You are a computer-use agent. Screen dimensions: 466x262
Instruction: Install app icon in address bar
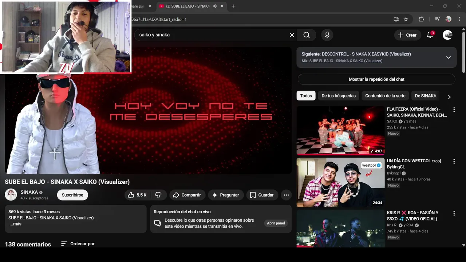396,19
